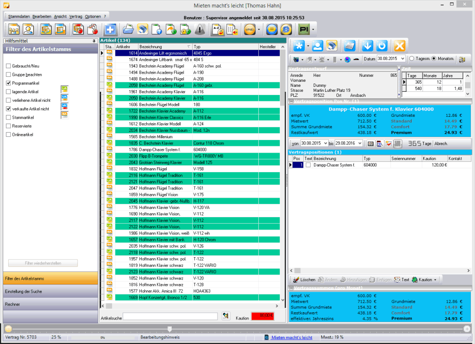Click the orange VNC round icon
The image size is (475, 344).
[250, 30]
